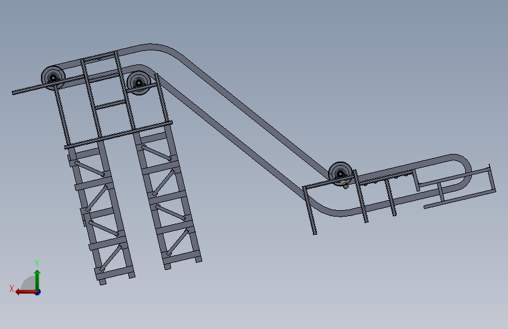
Task: Click the blue Z axis dot of the triad
Action: point(38,292)
